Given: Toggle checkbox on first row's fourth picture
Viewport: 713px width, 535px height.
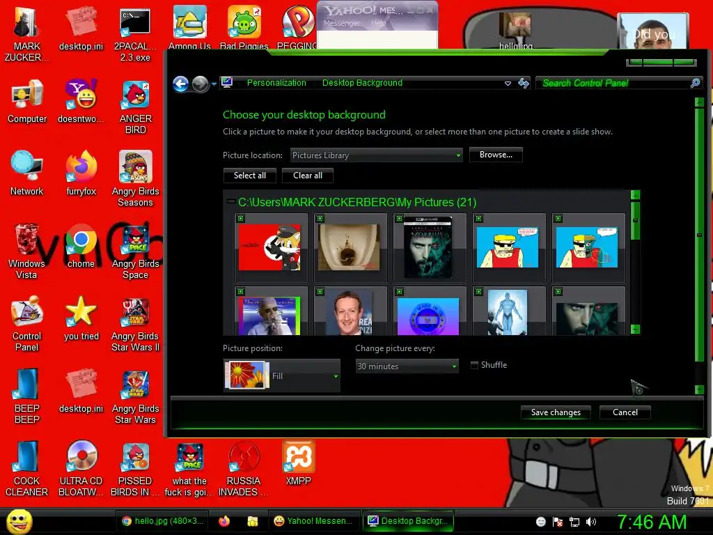Looking at the screenshot, I should tap(479, 218).
